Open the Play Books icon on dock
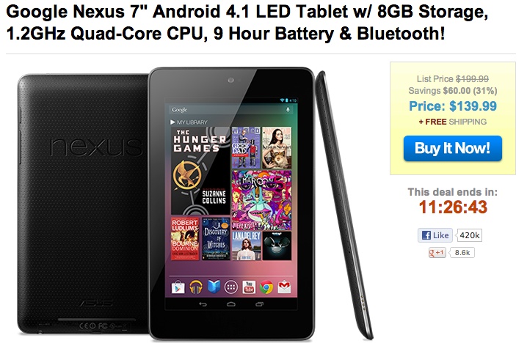This screenshot has height=343, width=527. (214, 287)
